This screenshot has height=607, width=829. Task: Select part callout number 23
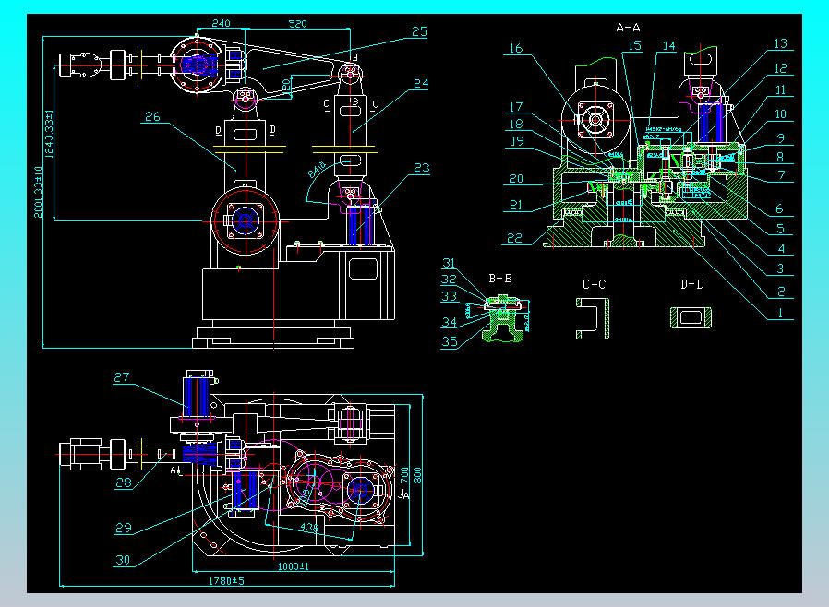click(x=421, y=168)
